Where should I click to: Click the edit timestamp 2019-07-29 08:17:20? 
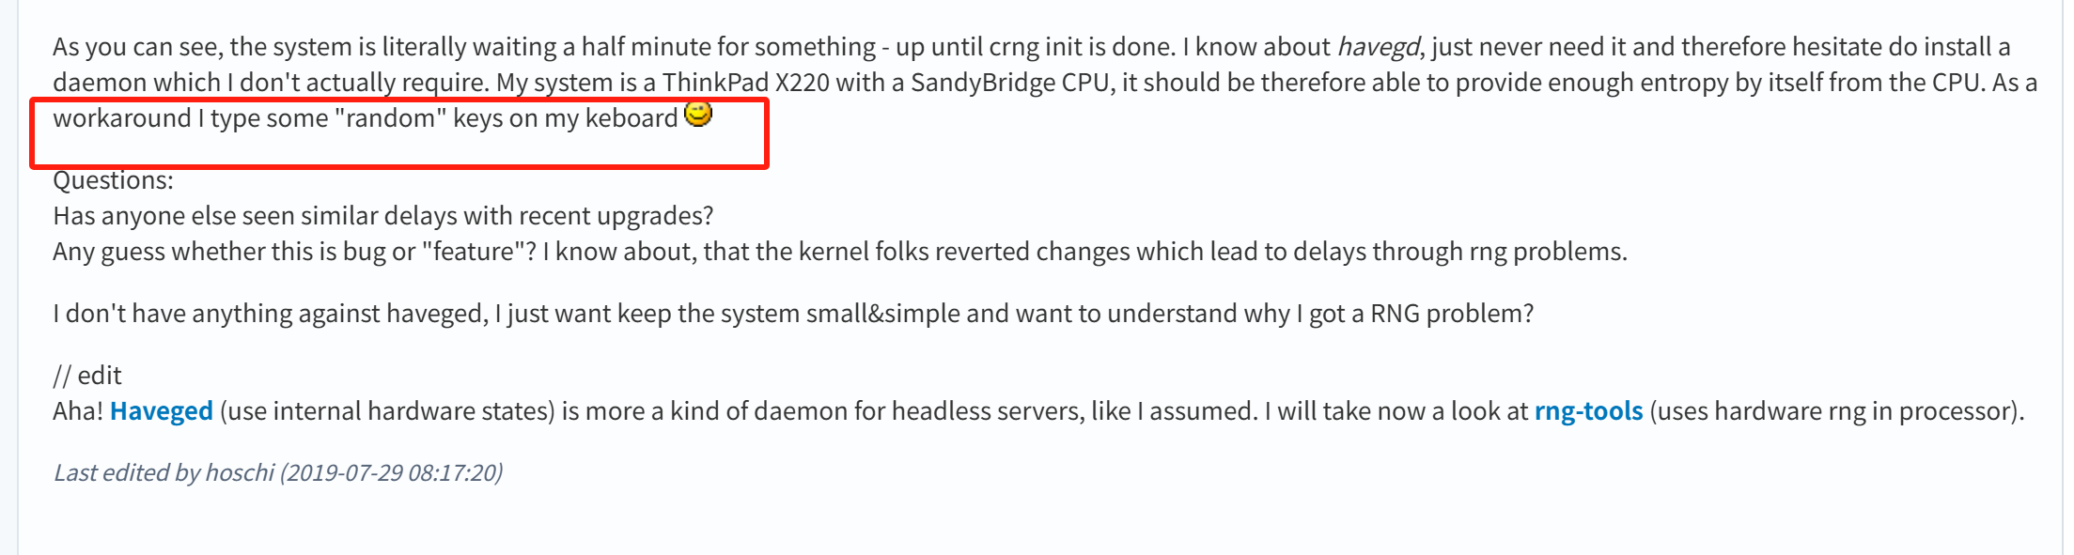(x=391, y=472)
